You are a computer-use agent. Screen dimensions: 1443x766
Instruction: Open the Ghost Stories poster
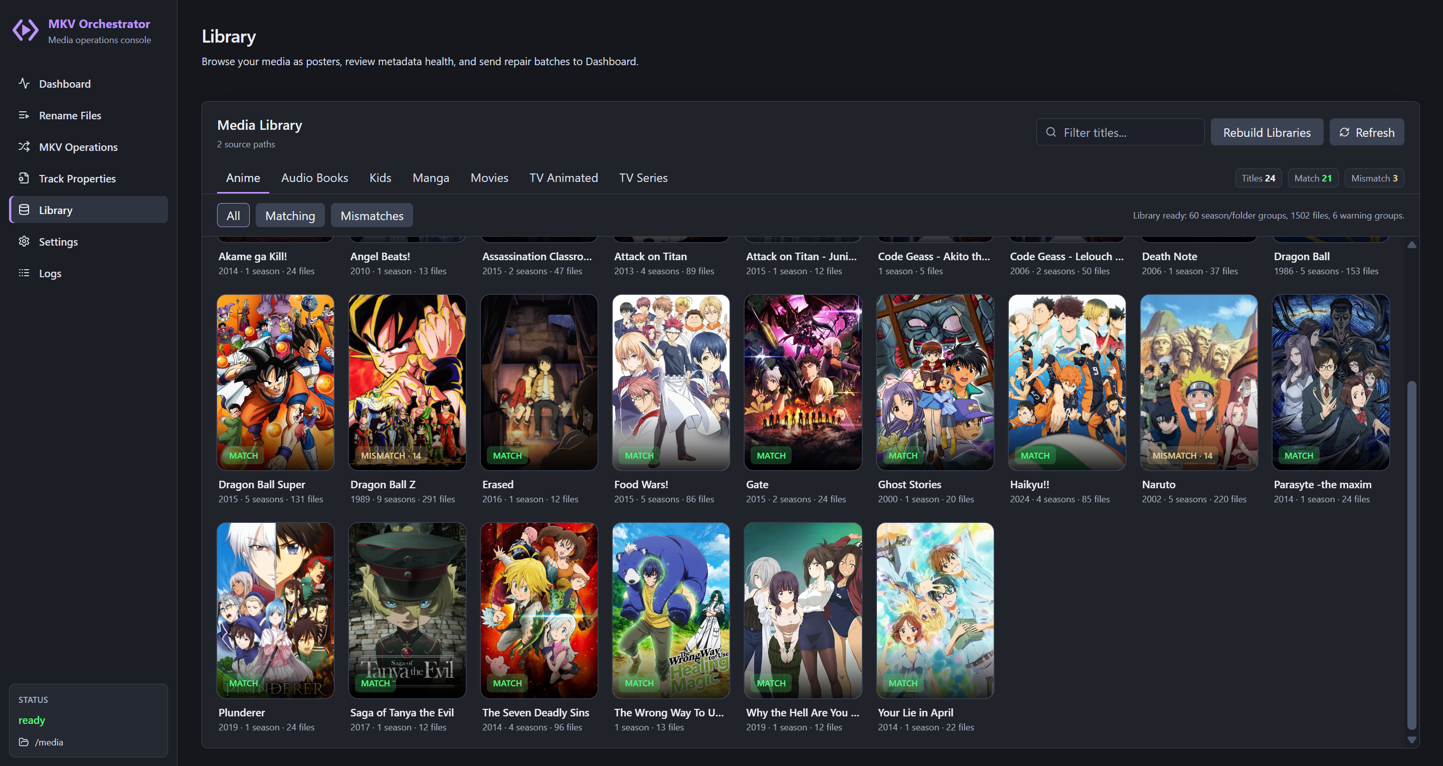pos(935,382)
